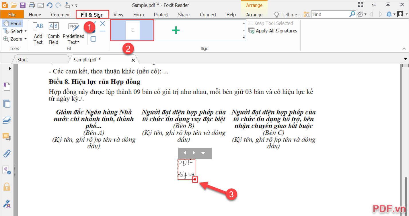Open the document tab list dropdown
409x216 pixels.
tap(406, 59)
